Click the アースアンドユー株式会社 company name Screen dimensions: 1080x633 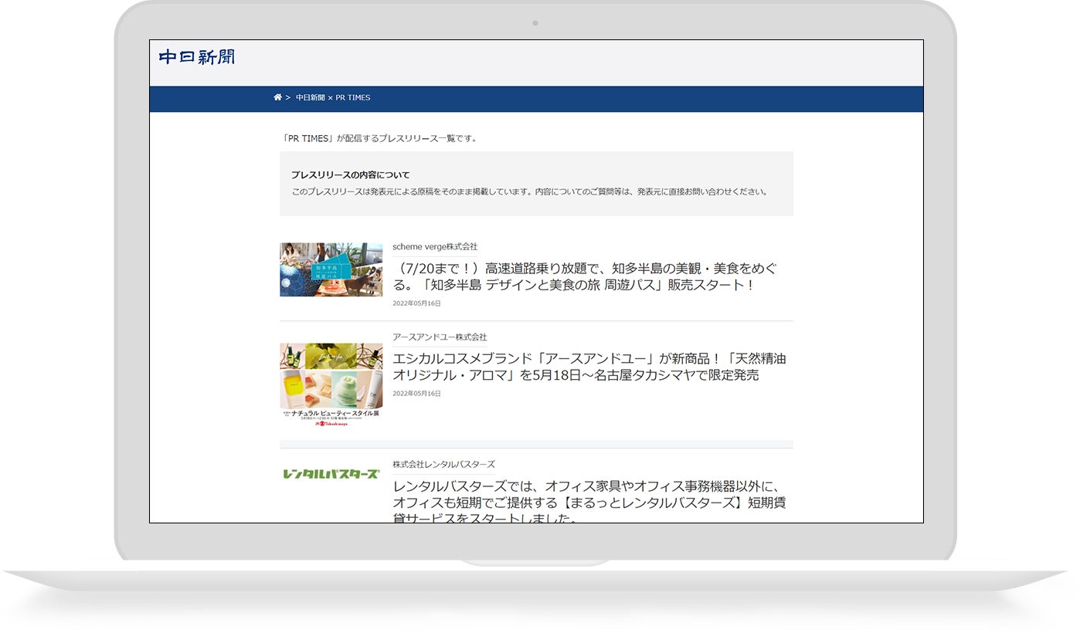pyautogui.click(x=440, y=337)
